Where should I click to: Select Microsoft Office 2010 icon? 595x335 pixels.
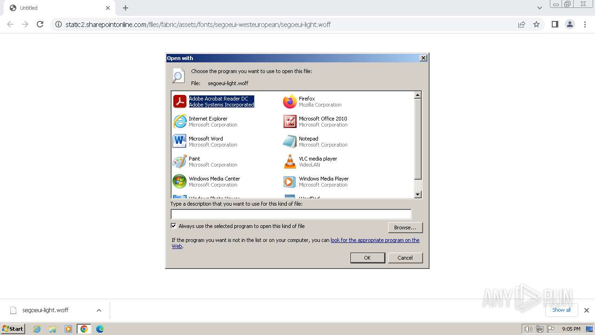[x=290, y=121]
